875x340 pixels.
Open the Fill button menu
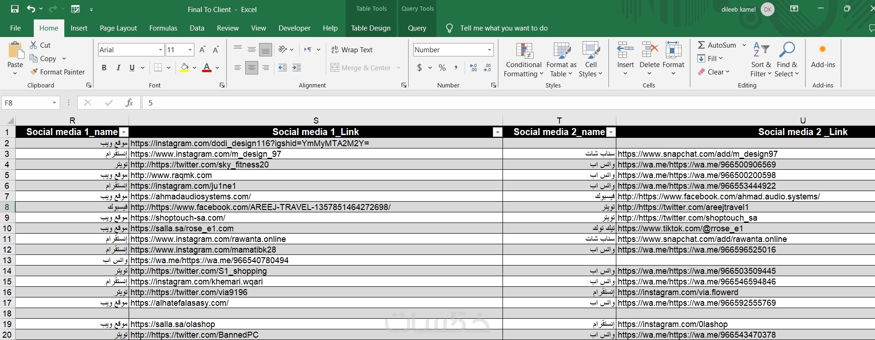[x=710, y=58]
